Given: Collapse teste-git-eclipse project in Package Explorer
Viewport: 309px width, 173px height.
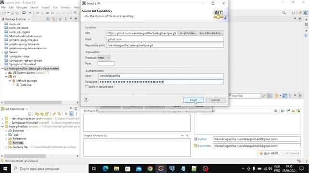Looking at the screenshot, I should click(x=2, y=68).
